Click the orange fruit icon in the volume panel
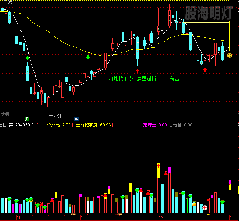 coord(194,204)
